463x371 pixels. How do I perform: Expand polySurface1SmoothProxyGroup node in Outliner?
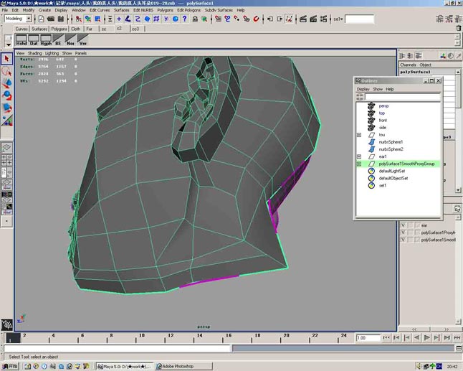359,164
